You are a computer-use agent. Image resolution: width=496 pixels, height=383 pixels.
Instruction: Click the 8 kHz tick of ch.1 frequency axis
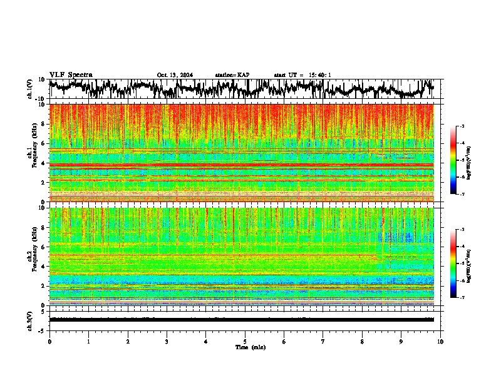point(43,124)
